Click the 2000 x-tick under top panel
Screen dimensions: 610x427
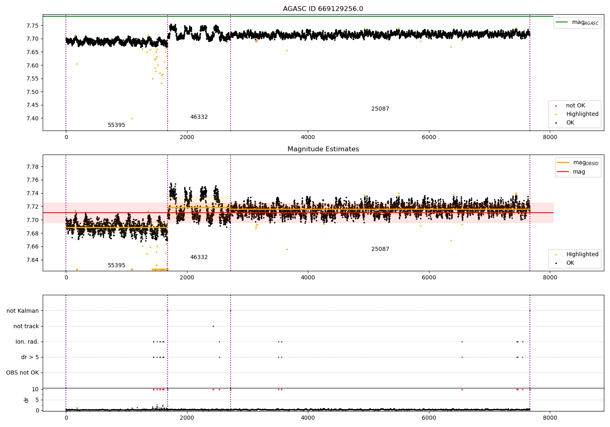tap(187, 137)
